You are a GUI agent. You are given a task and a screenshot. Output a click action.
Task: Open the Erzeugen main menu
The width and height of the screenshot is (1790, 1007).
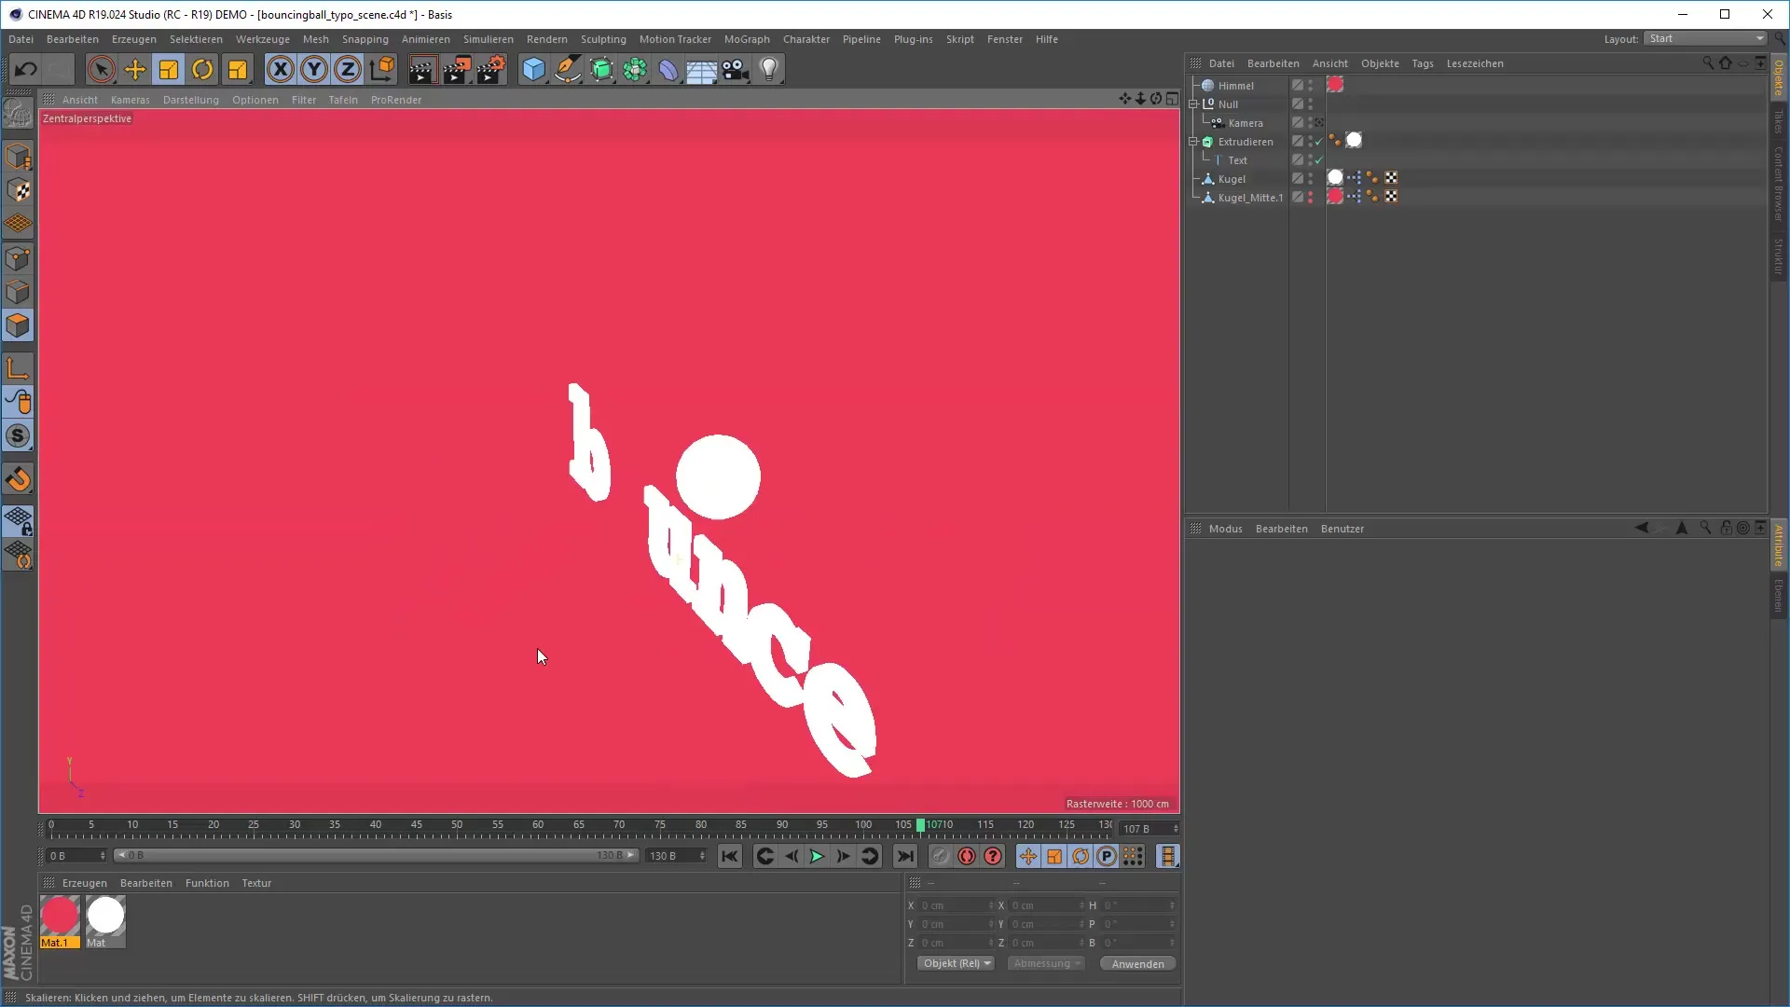(134, 39)
